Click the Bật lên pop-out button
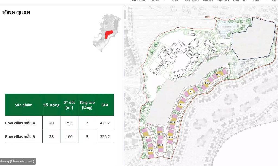Image resolution: width=278 pixels, height=166 pixels. (x=154, y=1)
